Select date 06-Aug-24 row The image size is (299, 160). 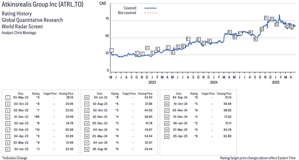100,149
